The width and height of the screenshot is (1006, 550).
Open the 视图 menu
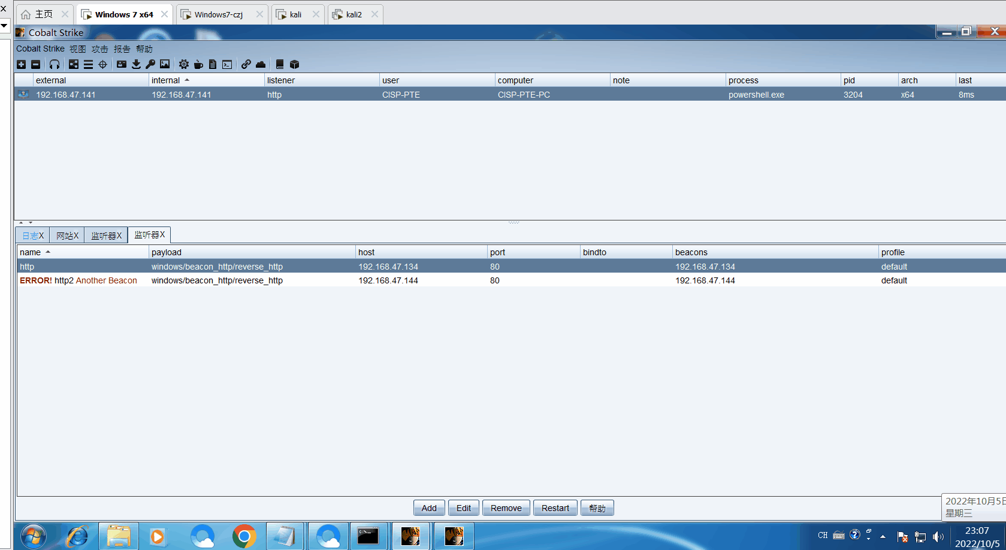tap(78, 49)
